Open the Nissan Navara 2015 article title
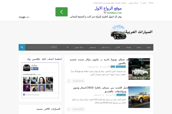Image resolution: width=172 pixels, height=114 pixels. pos(101,89)
